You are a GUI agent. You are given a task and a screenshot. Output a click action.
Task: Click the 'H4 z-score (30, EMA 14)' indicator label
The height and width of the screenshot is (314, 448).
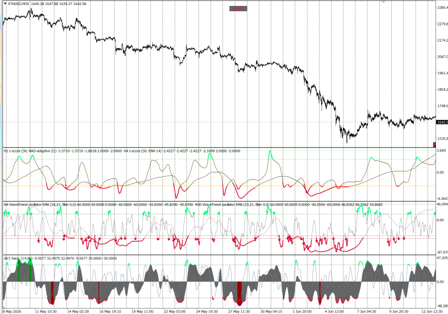click(142, 151)
